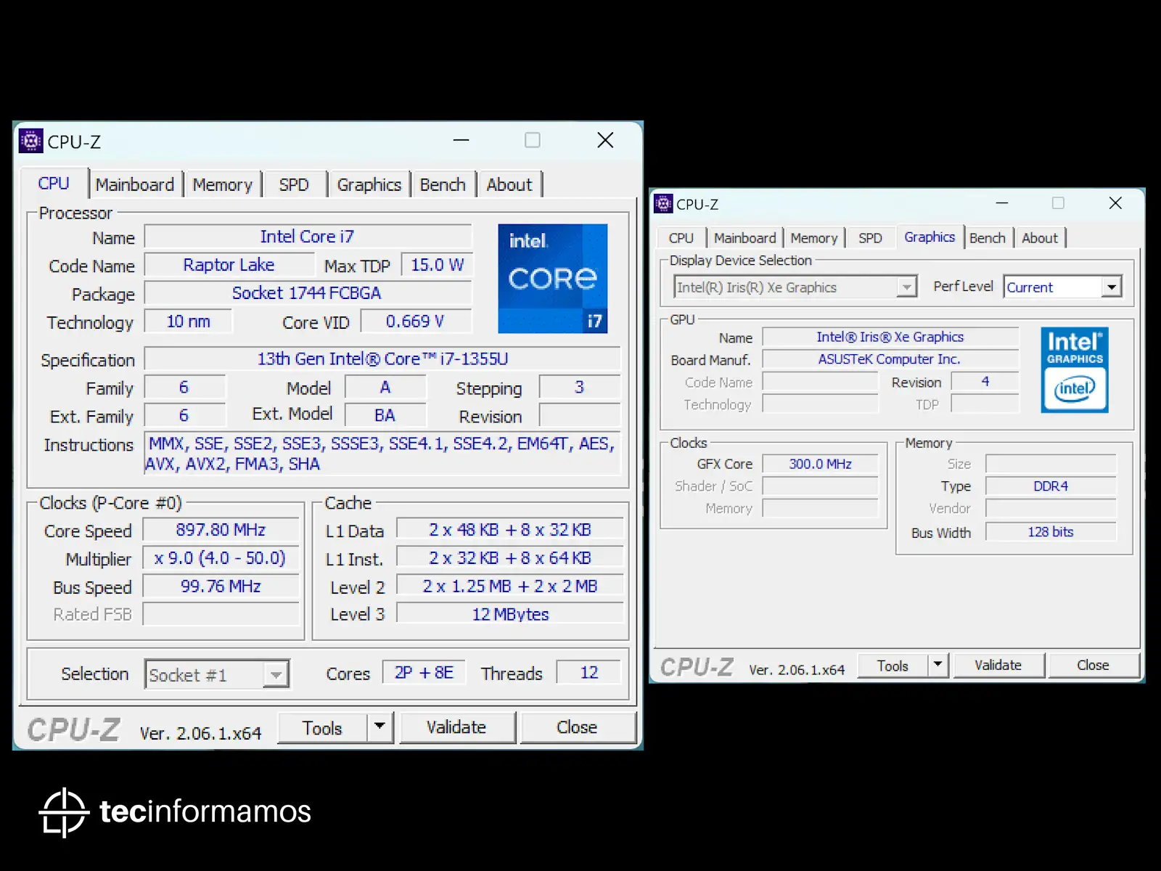Click the Model value "A"

(385, 388)
